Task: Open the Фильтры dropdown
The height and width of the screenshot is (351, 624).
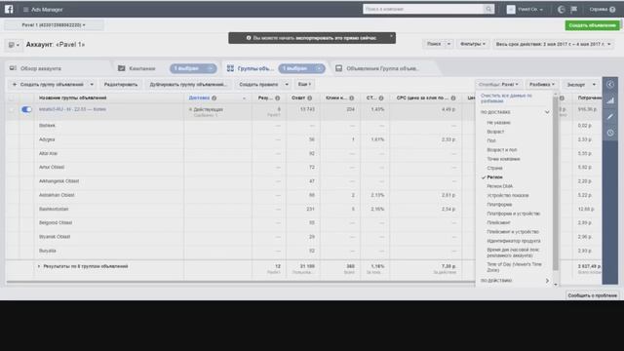Action: [473, 44]
